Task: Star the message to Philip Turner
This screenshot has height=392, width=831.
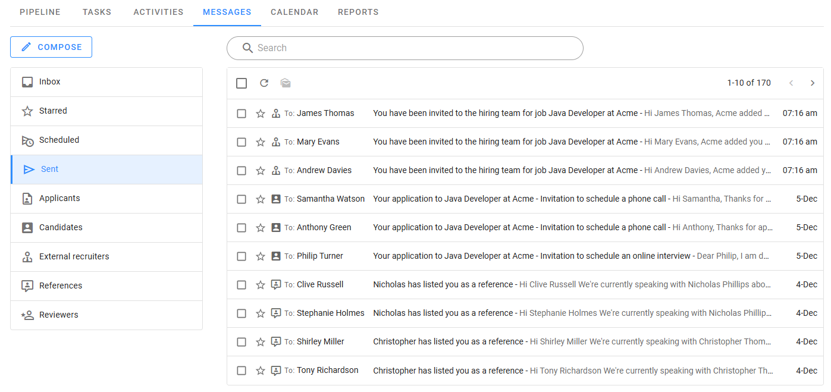Action: click(x=260, y=256)
